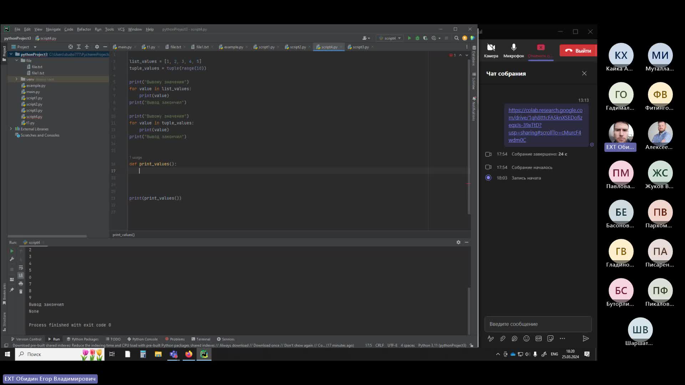Collapse the file folder in tree
The height and width of the screenshot is (385, 685).
point(16,61)
